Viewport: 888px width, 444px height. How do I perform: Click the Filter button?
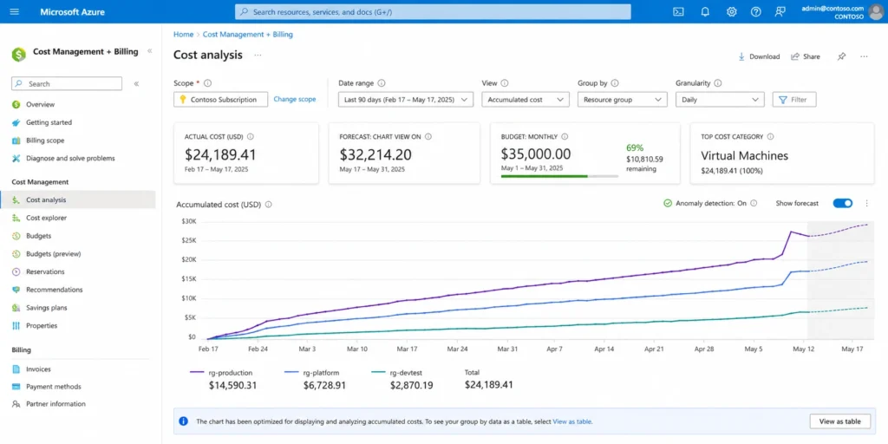coord(794,100)
